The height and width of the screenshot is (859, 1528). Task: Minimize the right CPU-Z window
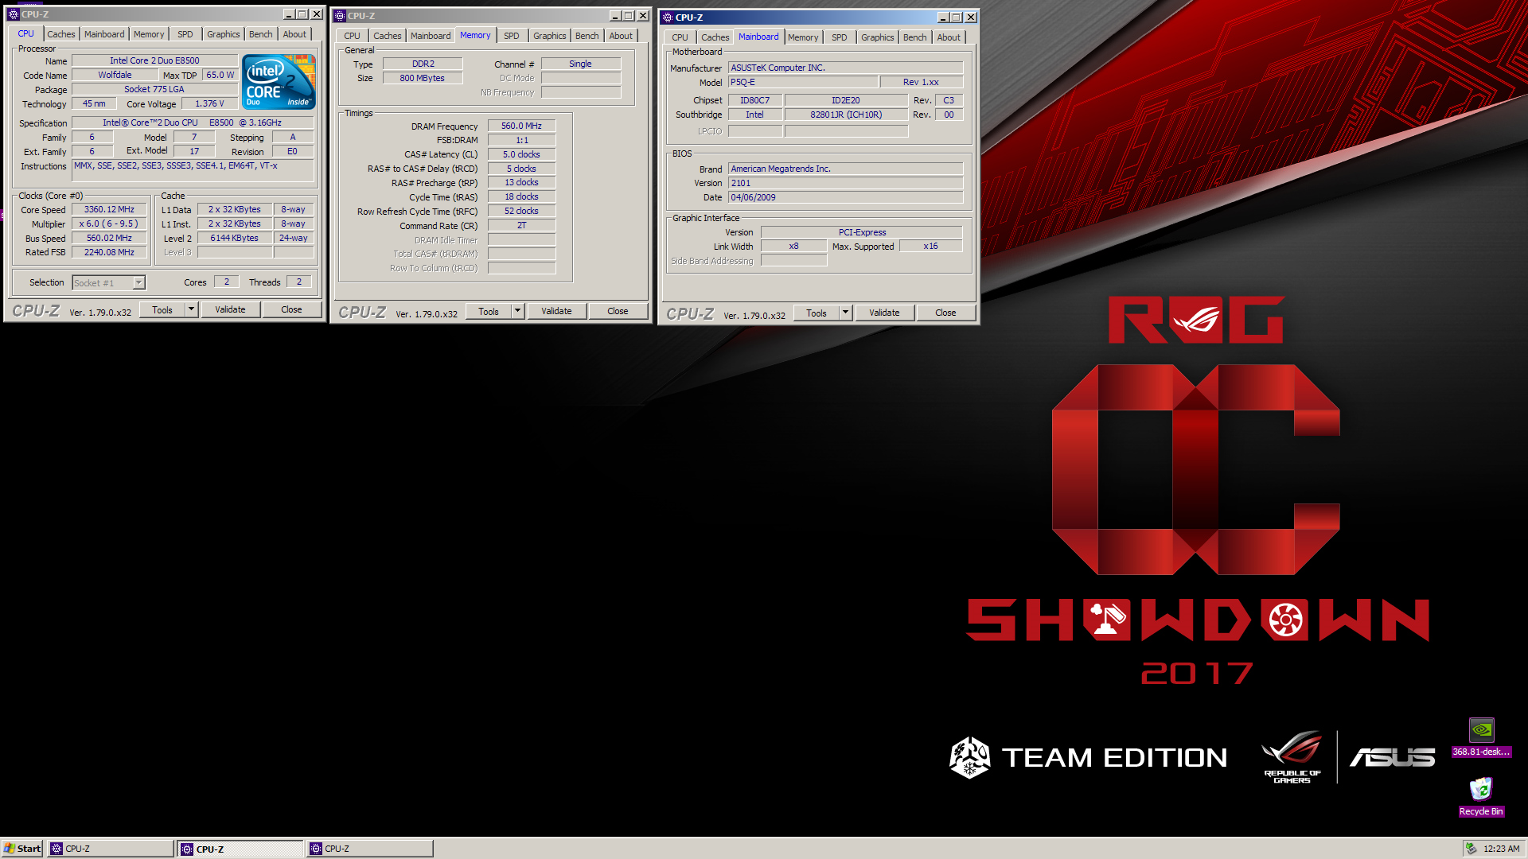(943, 17)
